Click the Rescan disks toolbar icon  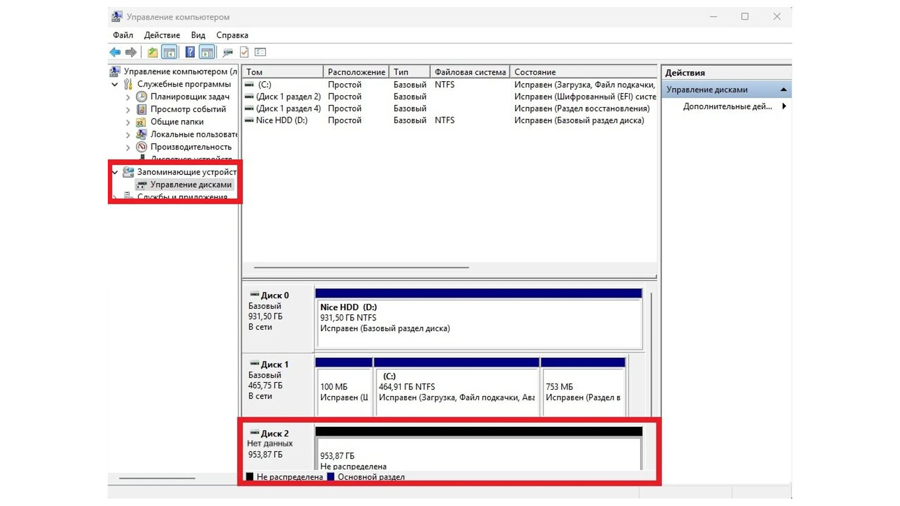228,52
